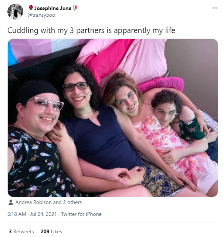This screenshot has height=237, width=223.
Task: Click the word Likes below the tweet
Action: 57,231
